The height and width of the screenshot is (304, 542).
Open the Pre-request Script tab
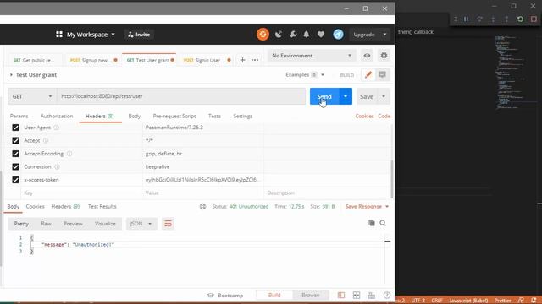[x=174, y=117]
